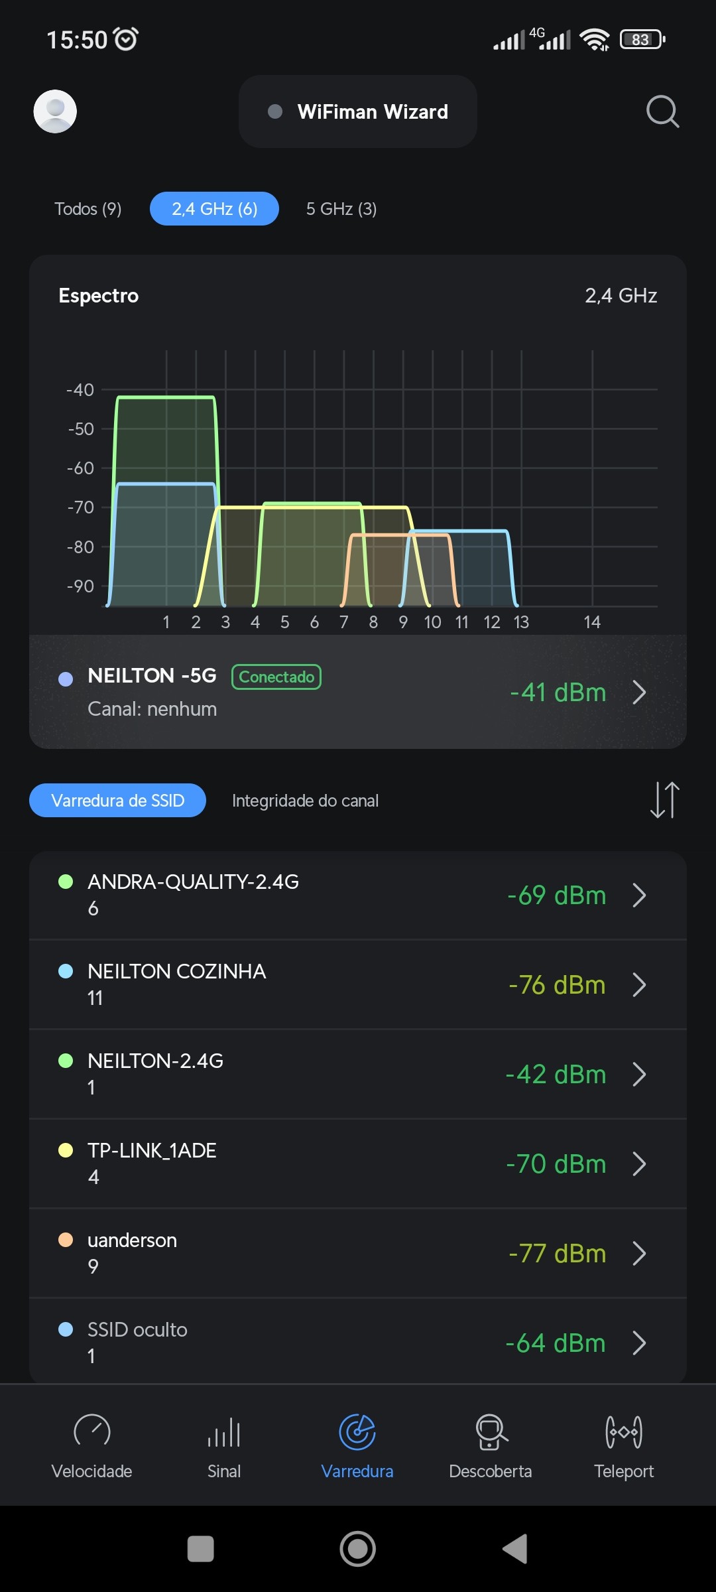Switch to Integridade do canal tab
Image resolution: width=716 pixels, height=1592 pixels.
[305, 801]
